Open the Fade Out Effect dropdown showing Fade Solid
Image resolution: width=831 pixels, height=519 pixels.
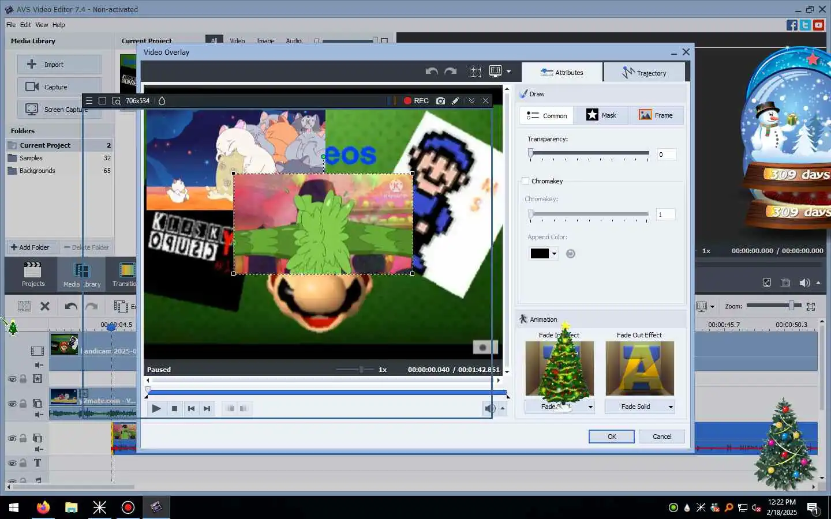[639, 407]
